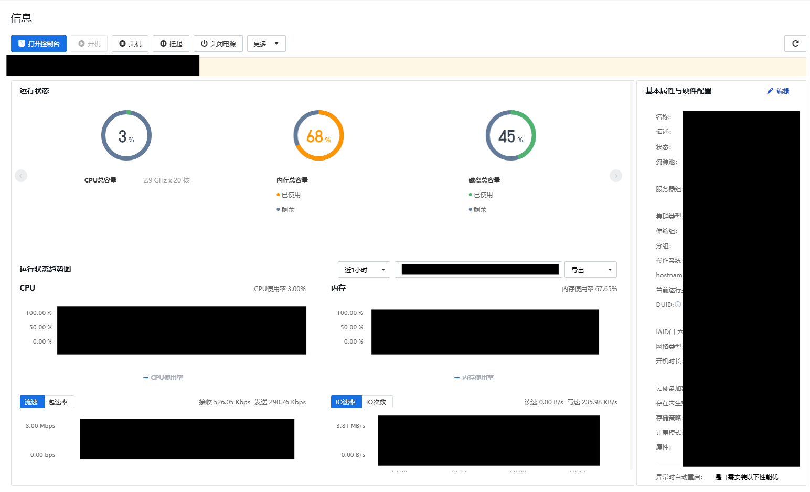Click the right carousel arrow beside disk gauge
This screenshot has width=810, height=492.
point(615,176)
